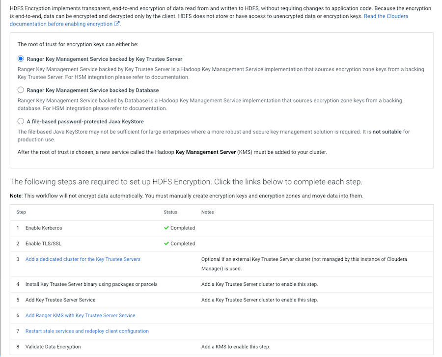Open Add a dedicated cluster link
The image size is (442, 357).
(x=83, y=259)
